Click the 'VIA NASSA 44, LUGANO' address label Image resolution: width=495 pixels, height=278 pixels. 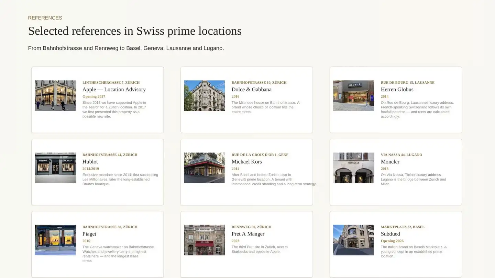(x=401, y=155)
